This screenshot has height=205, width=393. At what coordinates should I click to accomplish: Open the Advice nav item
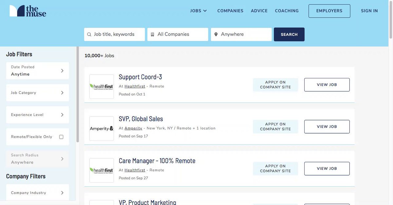pos(259,11)
